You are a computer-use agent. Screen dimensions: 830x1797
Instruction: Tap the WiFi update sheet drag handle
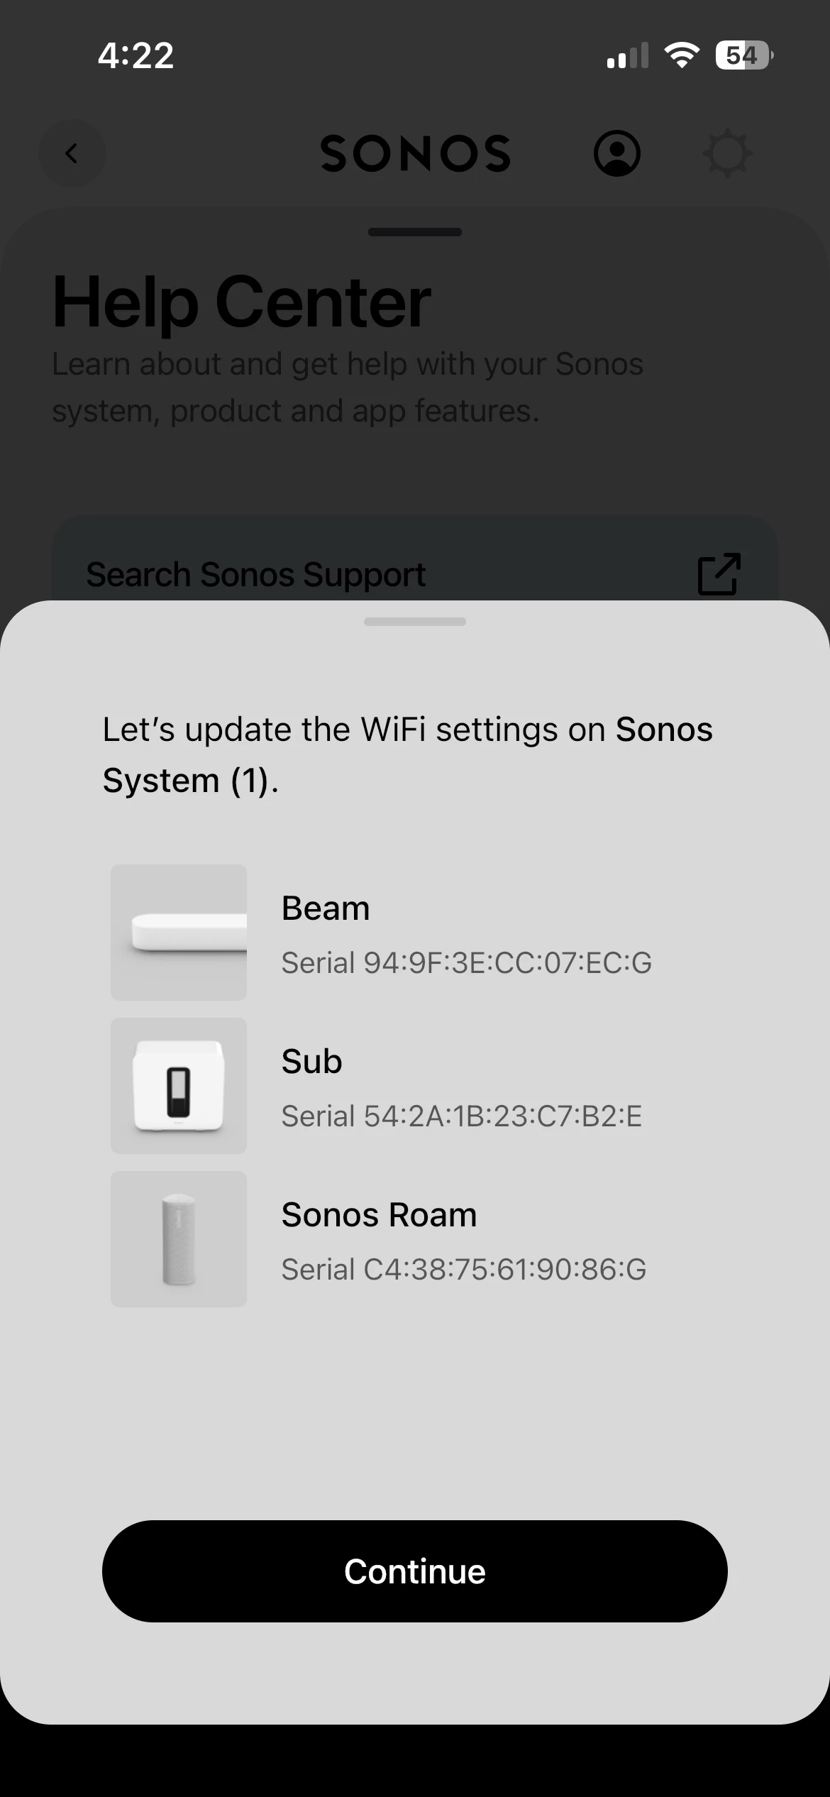[x=415, y=622]
